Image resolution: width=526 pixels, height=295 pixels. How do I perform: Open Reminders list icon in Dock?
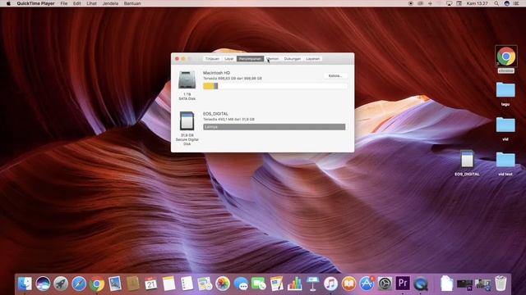click(187, 284)
